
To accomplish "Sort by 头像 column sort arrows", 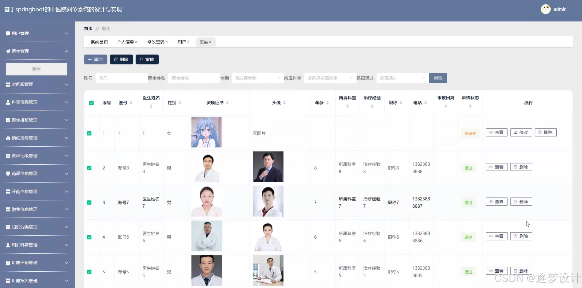I will [284, 103].
